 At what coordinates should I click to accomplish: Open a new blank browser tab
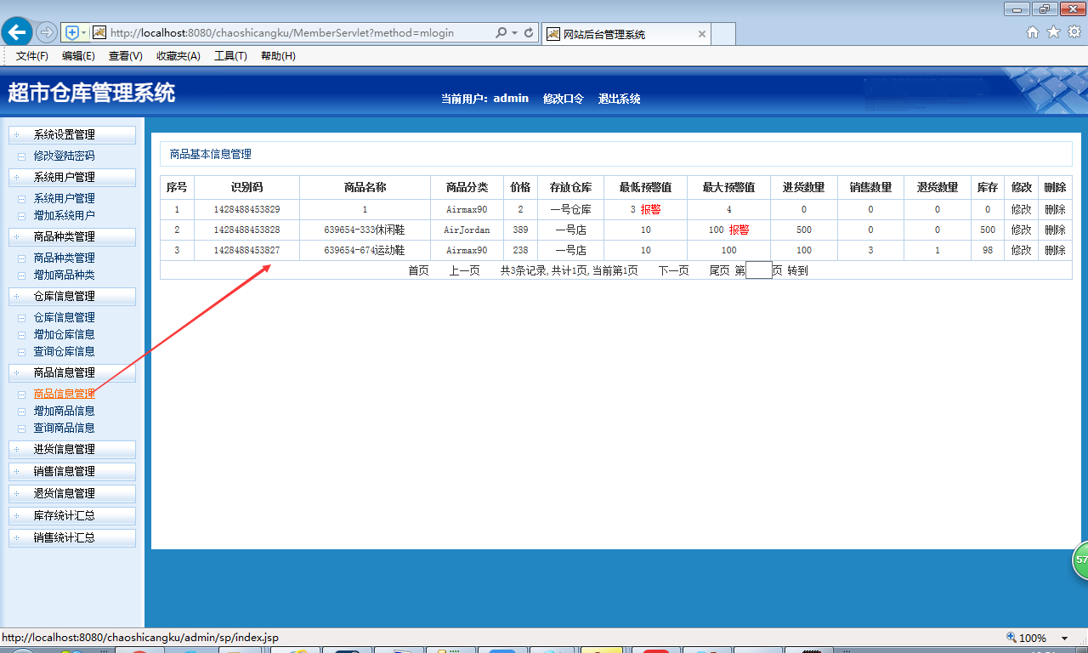[722, 34]
